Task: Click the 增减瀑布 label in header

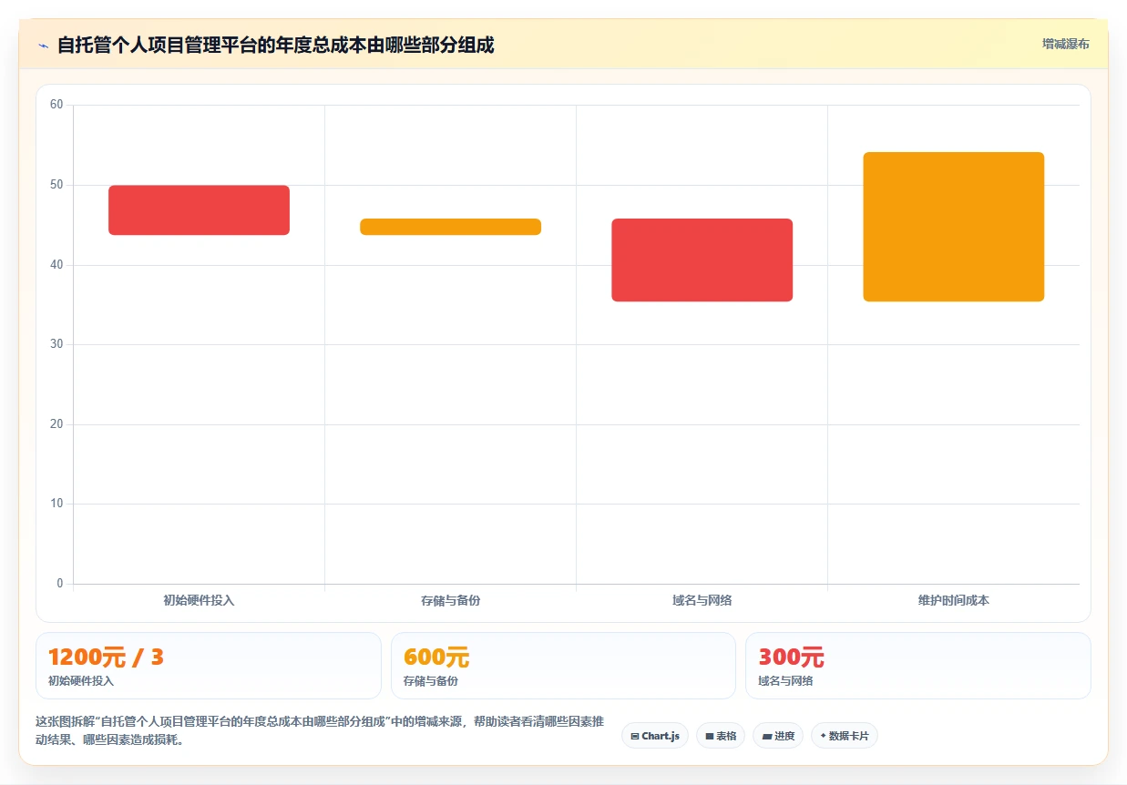Action: click(1065, 44)
